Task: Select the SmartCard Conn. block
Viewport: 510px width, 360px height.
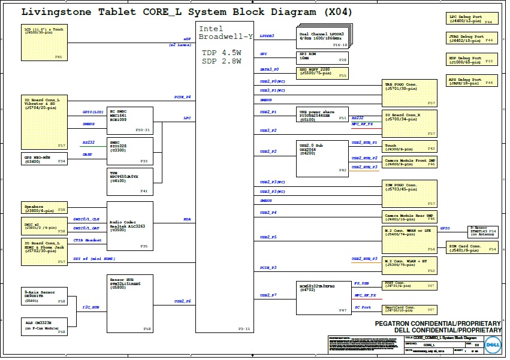Action: click(409, 310)
